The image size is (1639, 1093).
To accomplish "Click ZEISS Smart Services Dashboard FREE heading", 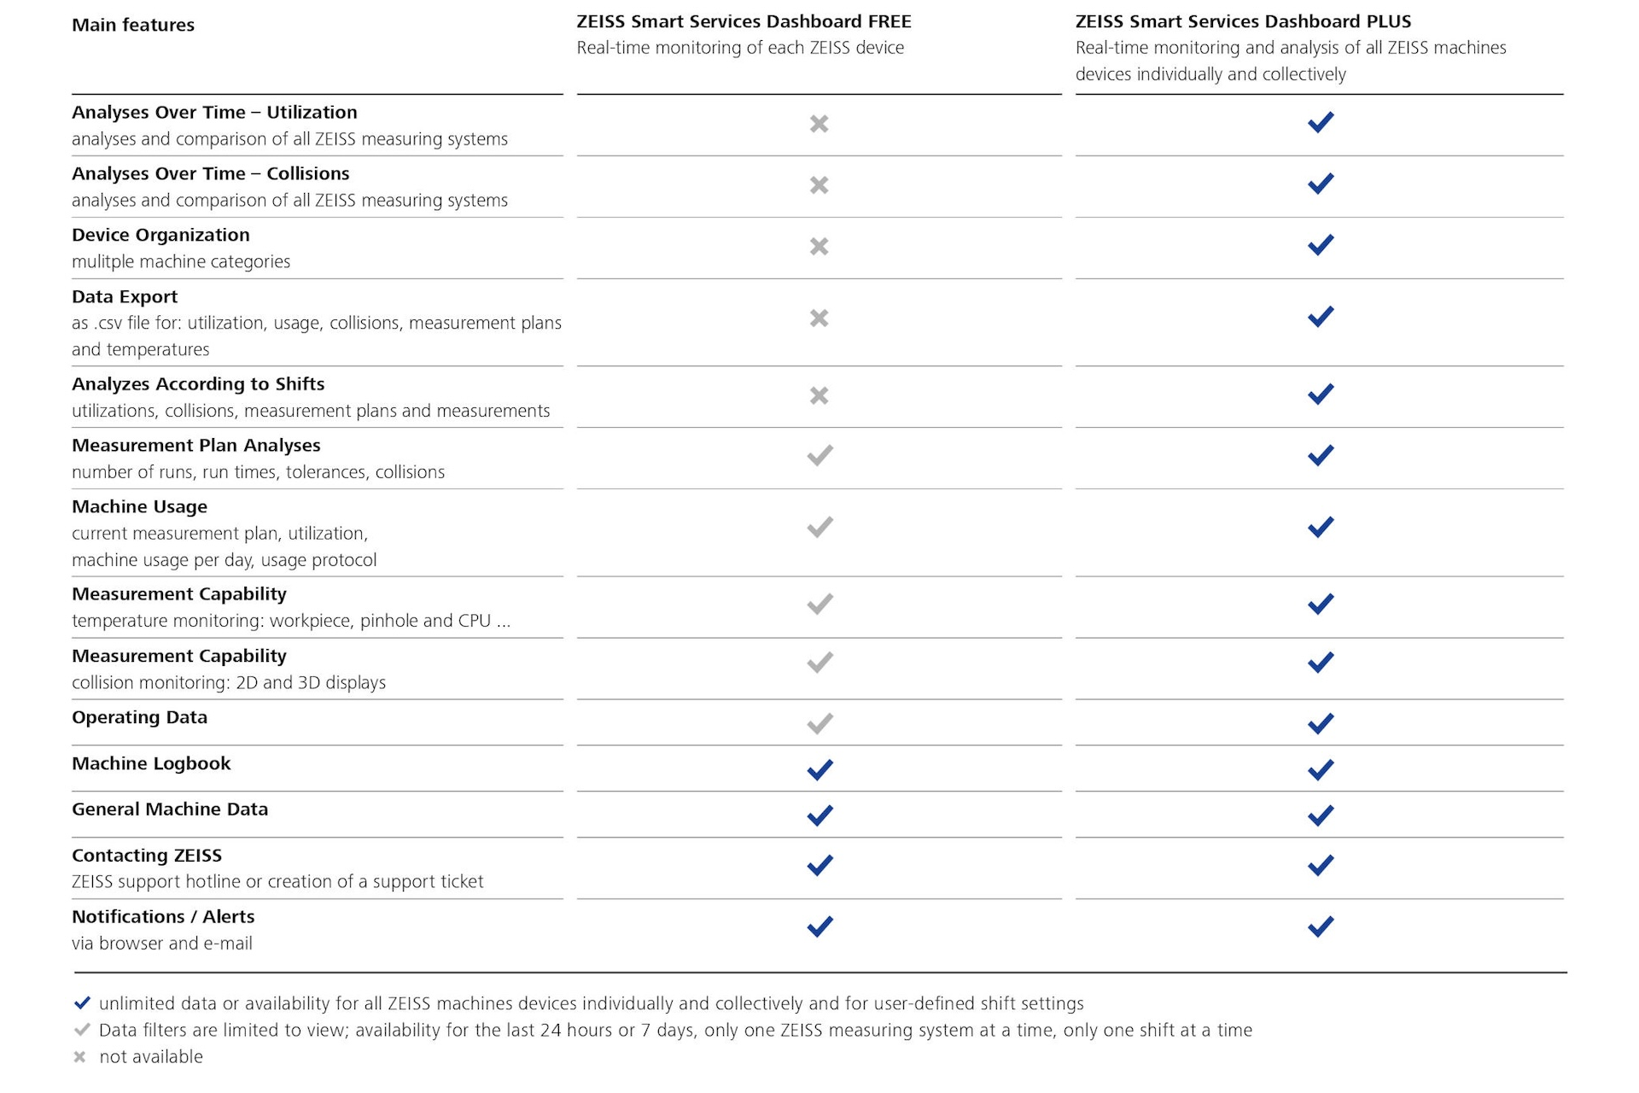I will click(744, 21).
